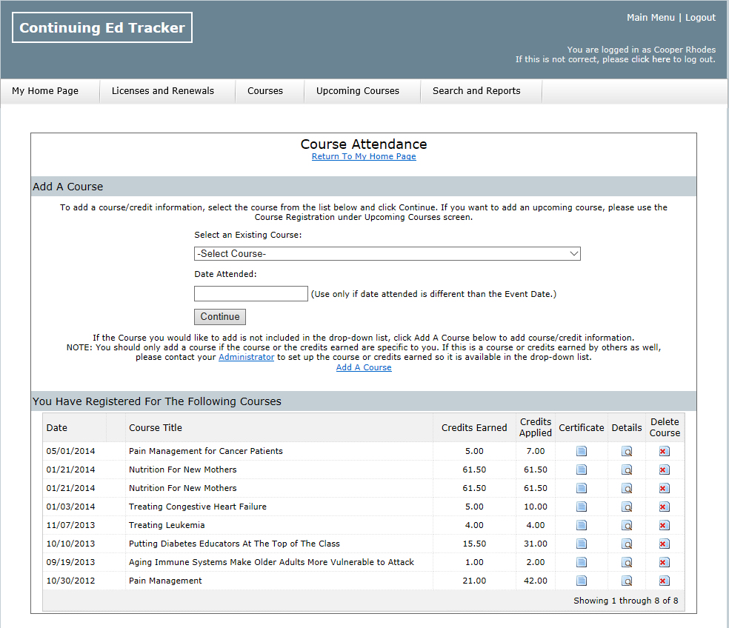729x628 pixels.
Task: Click the Date Attended input field
Action: pos(250,293)
